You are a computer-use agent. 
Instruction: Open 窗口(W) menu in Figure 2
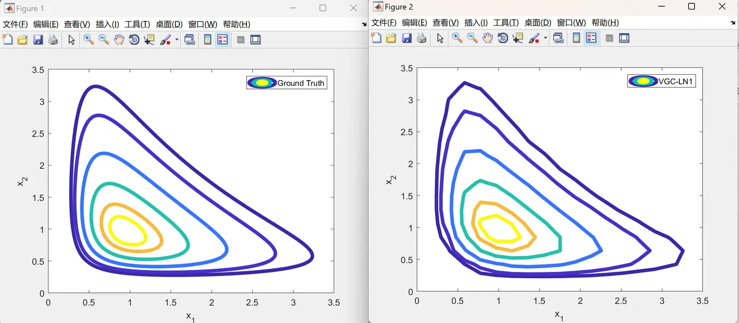[x=572, y=23]
